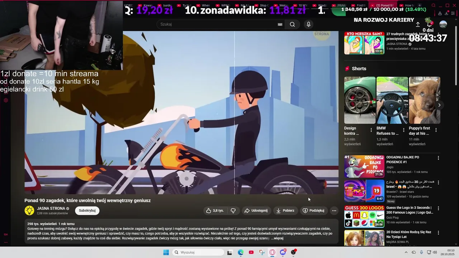This screenshot has width=459, height=258.
Task: Activate voice search microphone icon
Action: pyautogui.click(x=308, y=24)
